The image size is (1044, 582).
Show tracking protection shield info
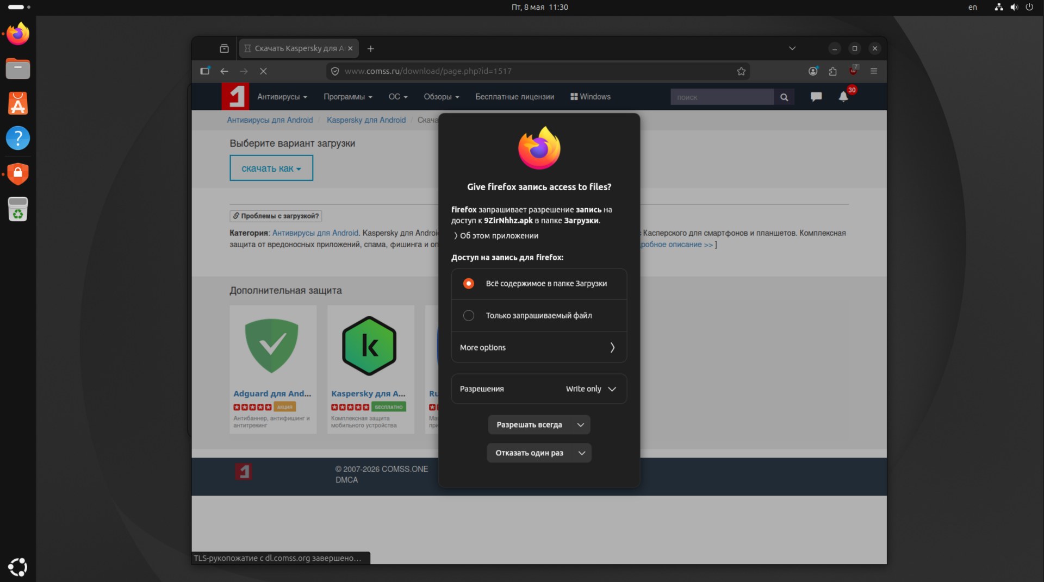coord(335,71)
